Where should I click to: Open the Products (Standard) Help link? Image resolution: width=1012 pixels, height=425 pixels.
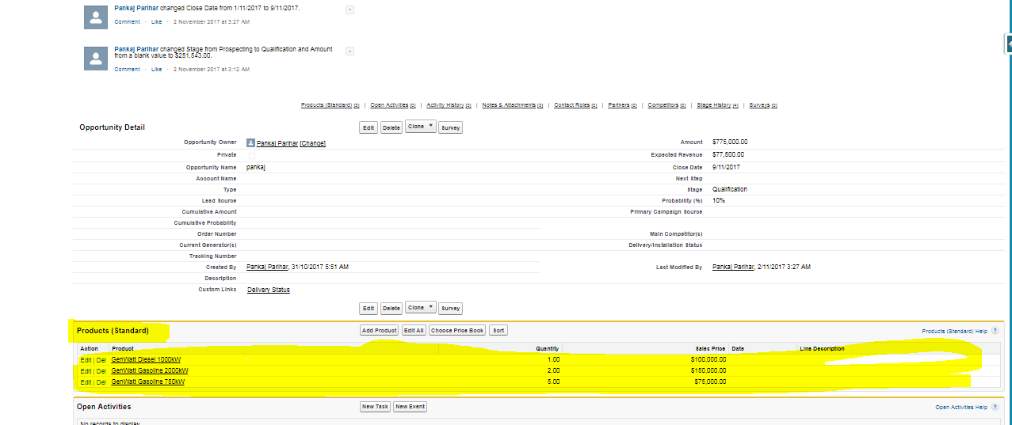[954, 331]
